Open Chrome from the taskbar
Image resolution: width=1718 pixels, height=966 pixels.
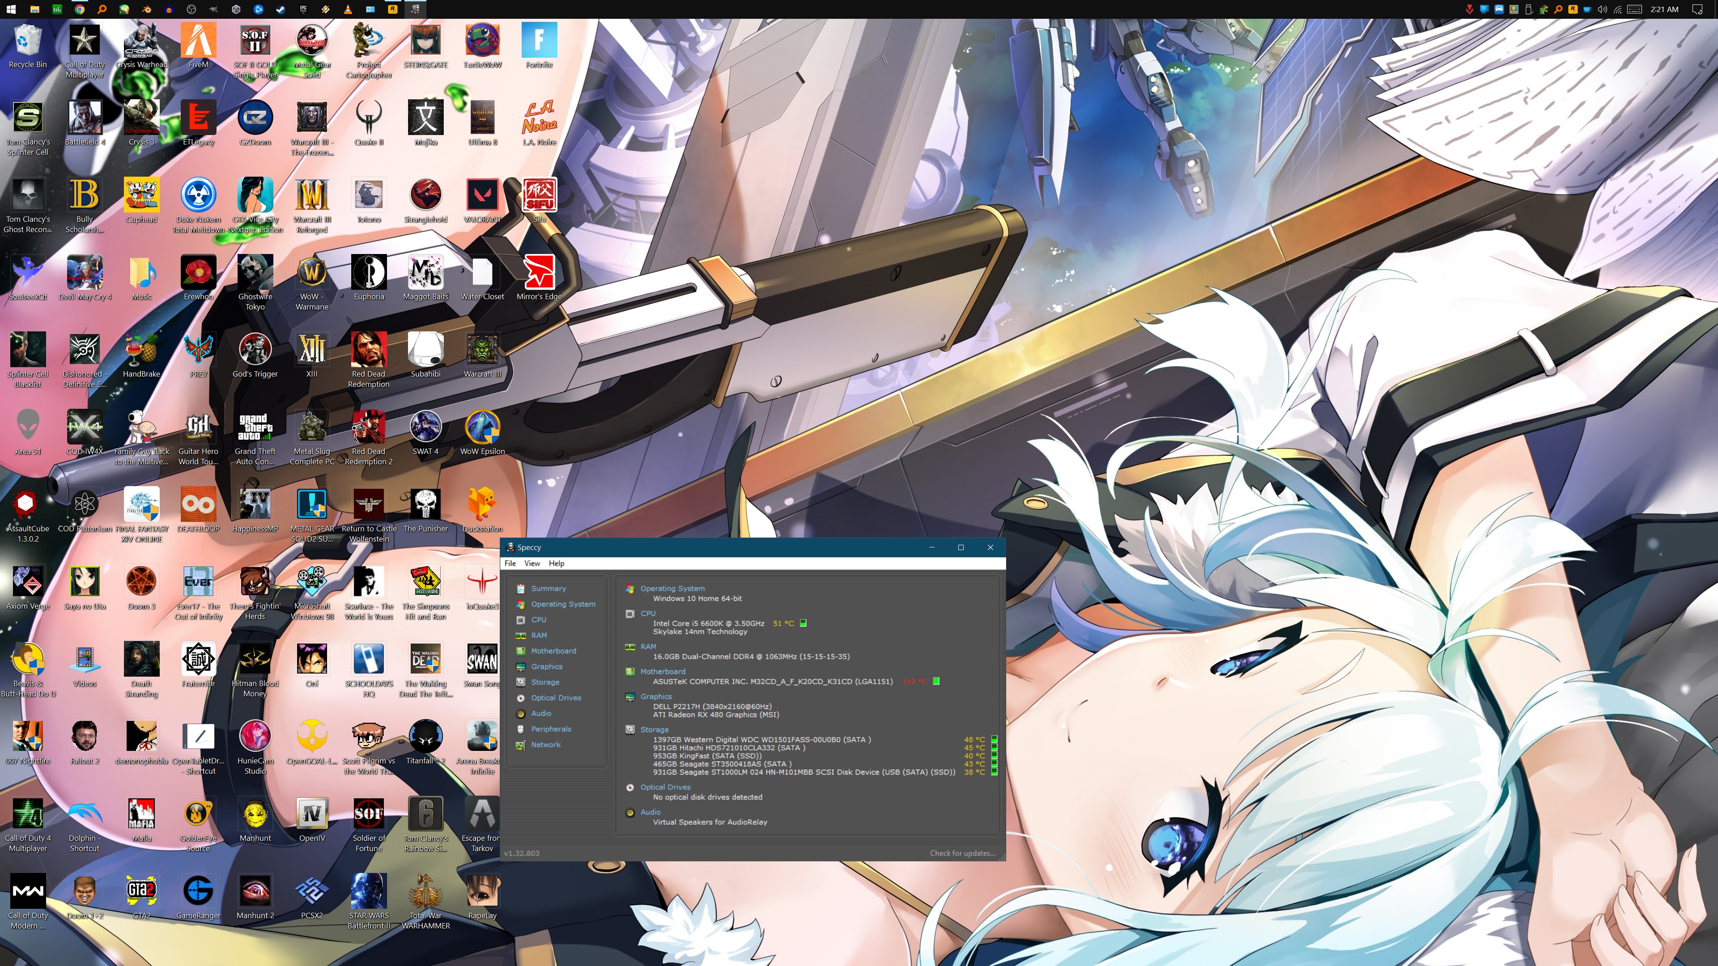79,9
